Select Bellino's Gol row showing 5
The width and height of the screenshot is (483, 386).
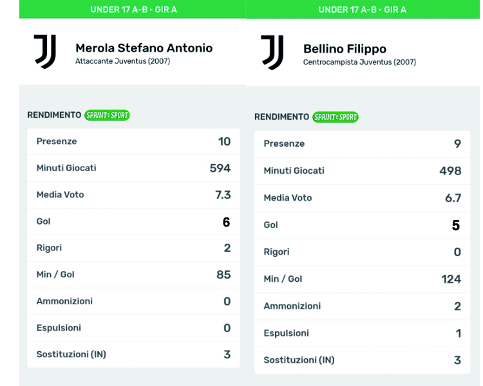pyautogui.click(x=362, y=225)
